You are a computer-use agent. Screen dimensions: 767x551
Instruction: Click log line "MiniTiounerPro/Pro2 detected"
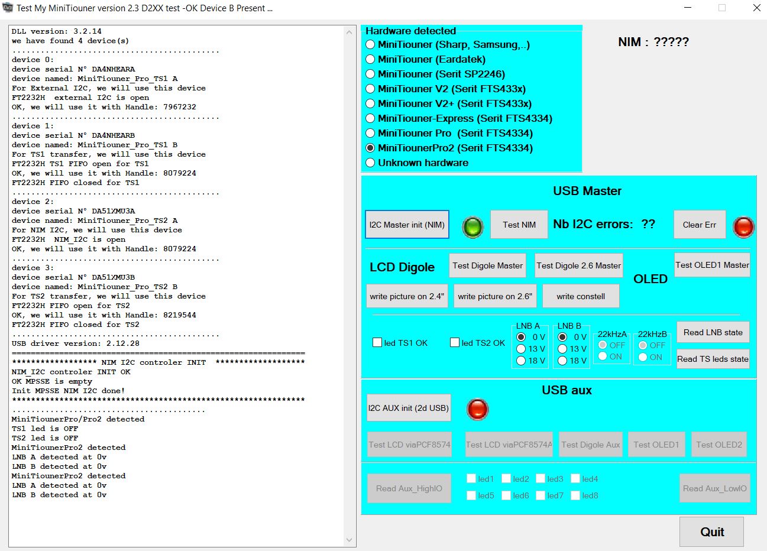pyautogui.click(x=78, y=419)
